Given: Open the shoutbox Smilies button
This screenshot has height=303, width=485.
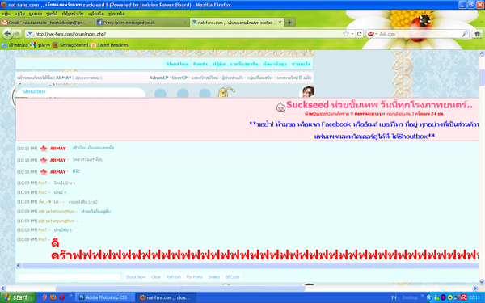Looking at the screenshot, I should click(x=213, y=276).
